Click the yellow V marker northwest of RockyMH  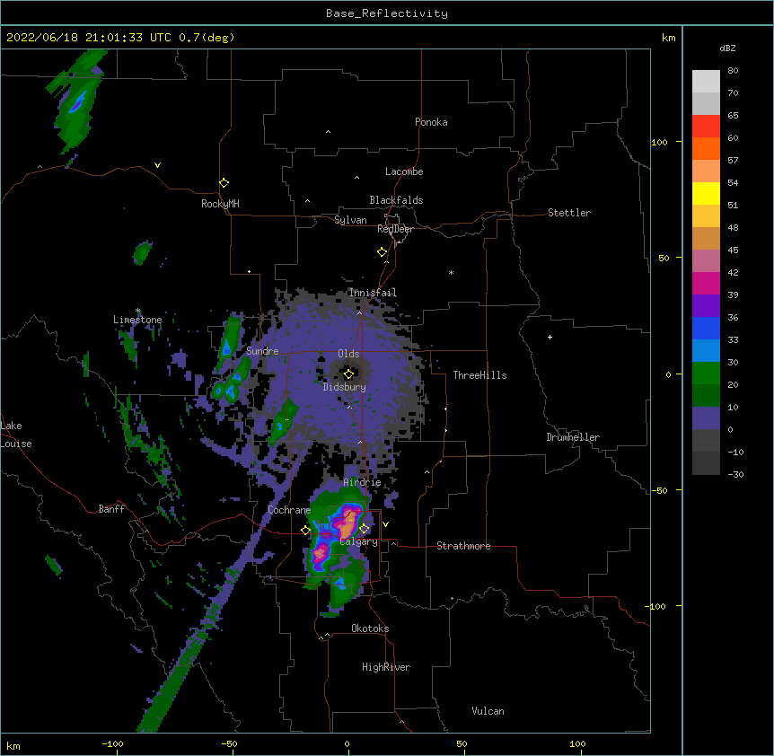coord(157,165)
